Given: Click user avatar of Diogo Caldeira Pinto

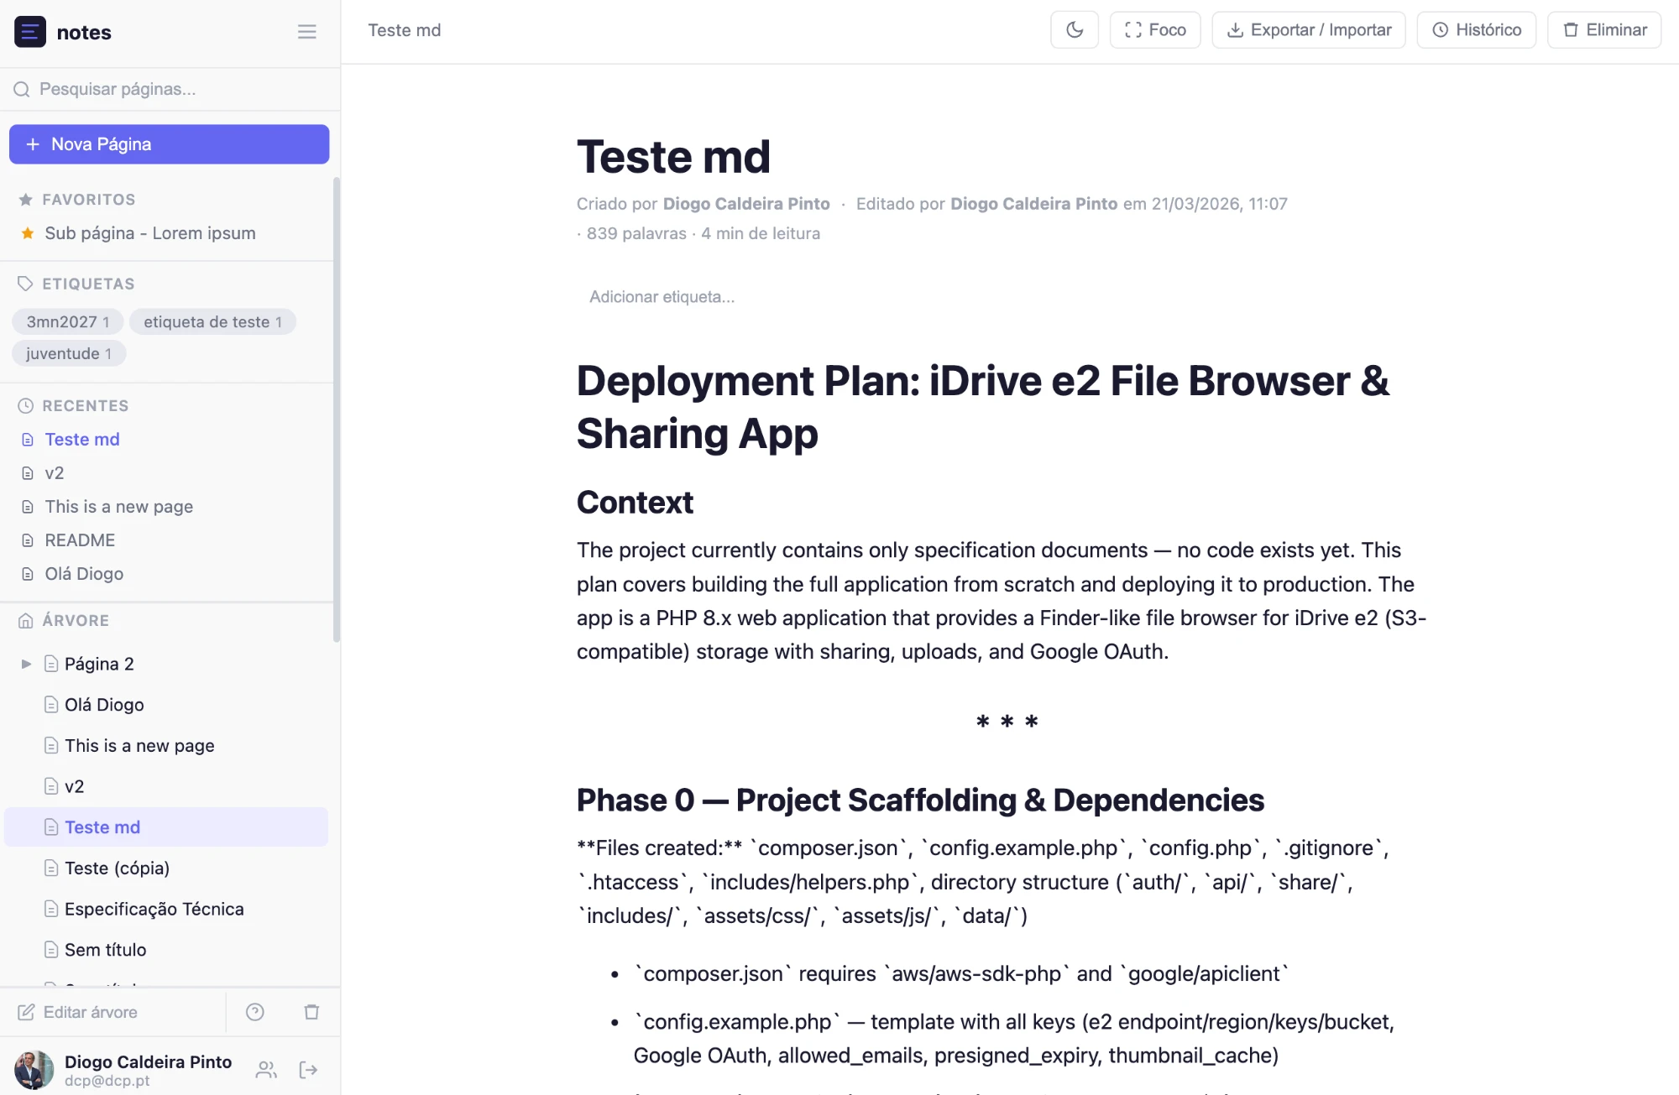Looking at the screenshot, I should pyautogui.click(x=34, y=1070).
